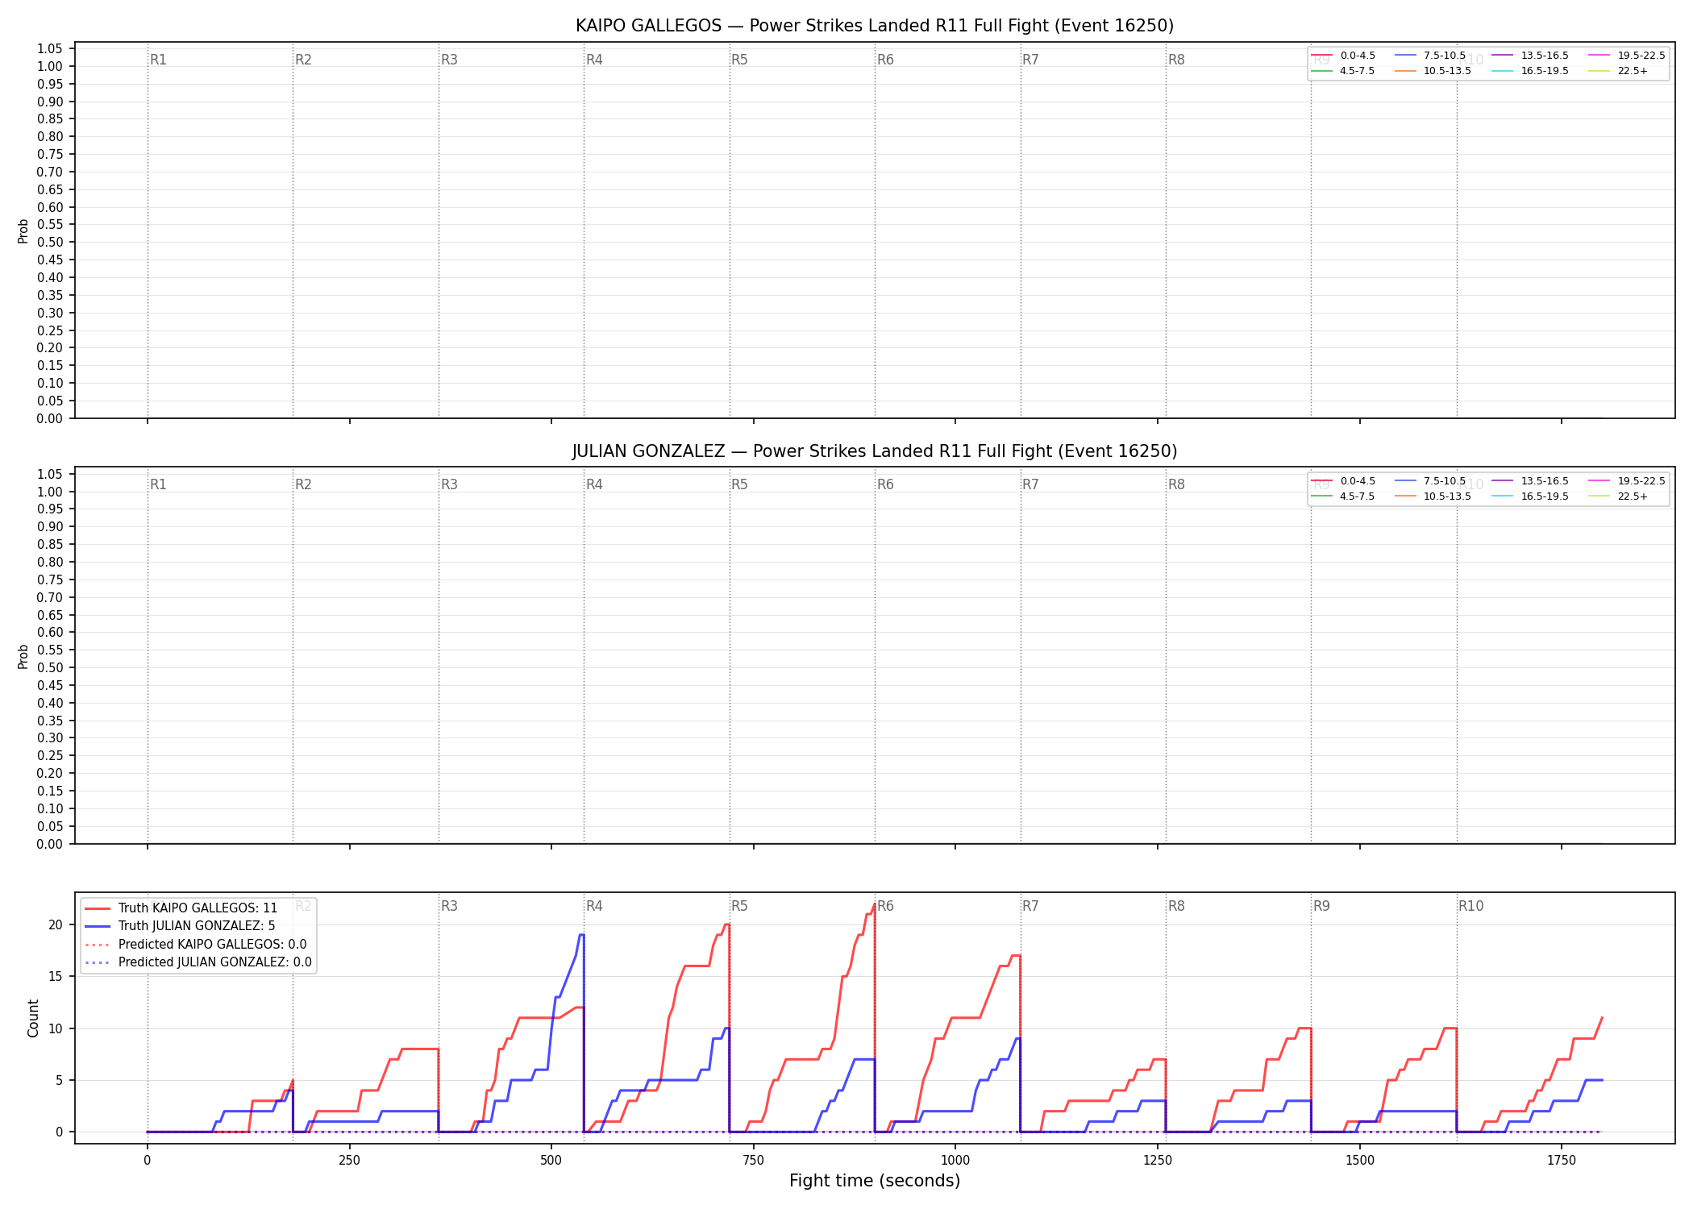Click the R5 round marker in count chart
The height and width of the screenshot is (1209, 1693).
pos(739,906)
